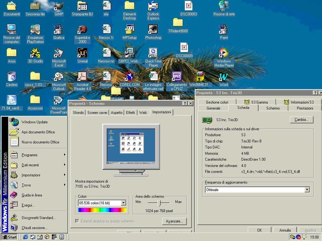This screenshot has height=241, width=322.
Task: Open the Frequenza di aggiornamento dropdown
Action: click(x=307, y=190)
